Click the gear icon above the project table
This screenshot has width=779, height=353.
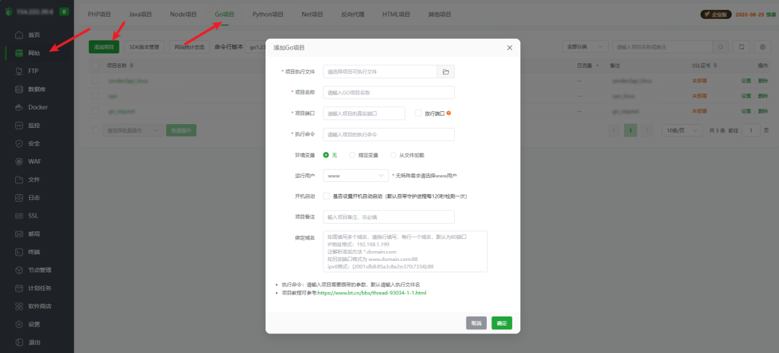762,46
